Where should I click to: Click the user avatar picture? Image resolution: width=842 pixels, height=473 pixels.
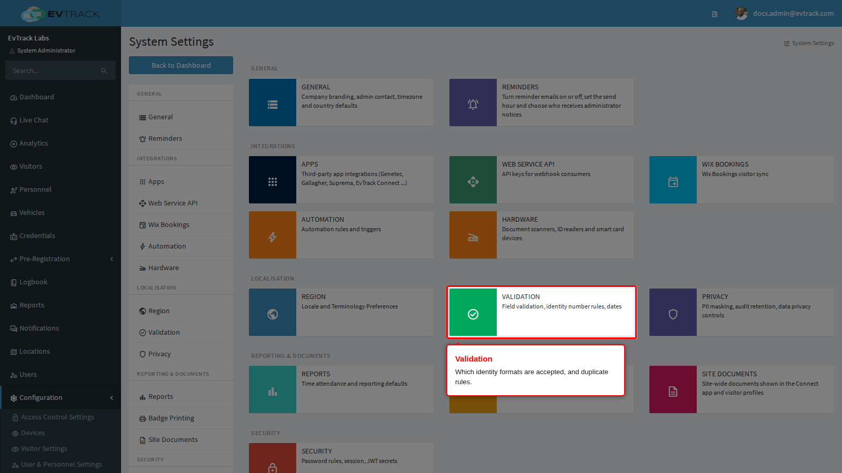click(x=741, y=14)
